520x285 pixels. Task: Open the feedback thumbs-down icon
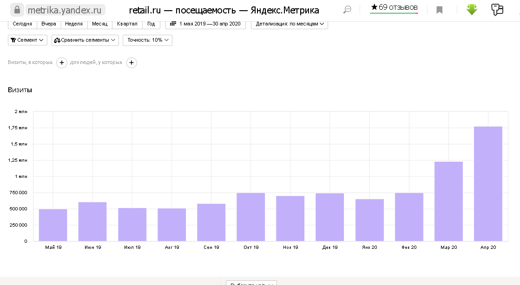pos(497,10)
